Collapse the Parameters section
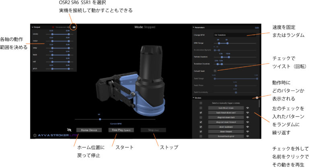Screen dimensions: 309x168 (x=194, y=28)
